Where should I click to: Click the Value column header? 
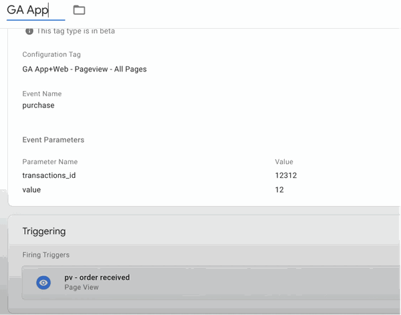pos(283,162)
